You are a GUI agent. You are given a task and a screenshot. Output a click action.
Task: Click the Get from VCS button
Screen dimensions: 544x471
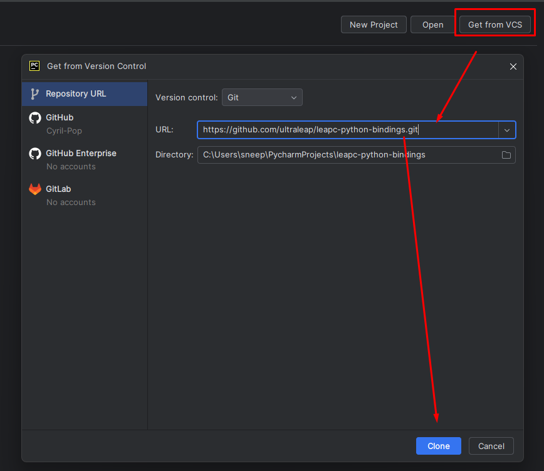coord(494,24)
